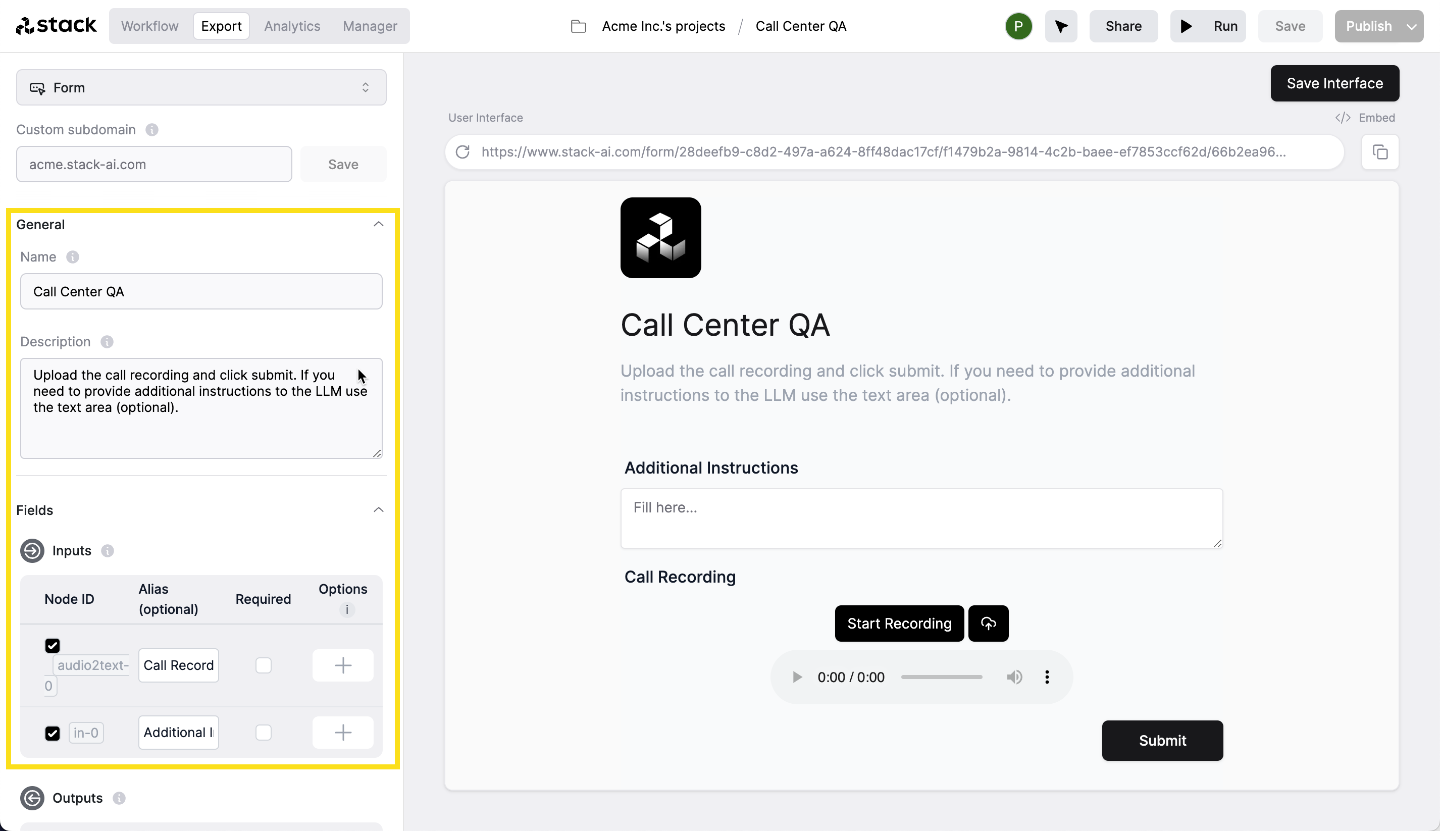Screen dimensions: 1440x831
Task: Click the Analytics tab in navigation
Action: [x=292, y=26]
